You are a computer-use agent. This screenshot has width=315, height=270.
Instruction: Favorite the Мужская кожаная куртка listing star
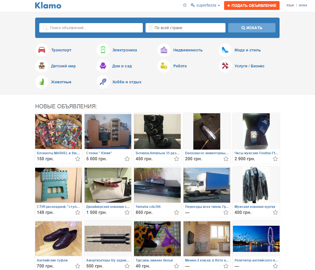click(x=275, y=213)
